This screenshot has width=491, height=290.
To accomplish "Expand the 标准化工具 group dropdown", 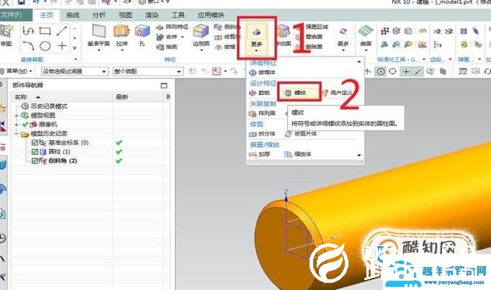I will [424, 59].
